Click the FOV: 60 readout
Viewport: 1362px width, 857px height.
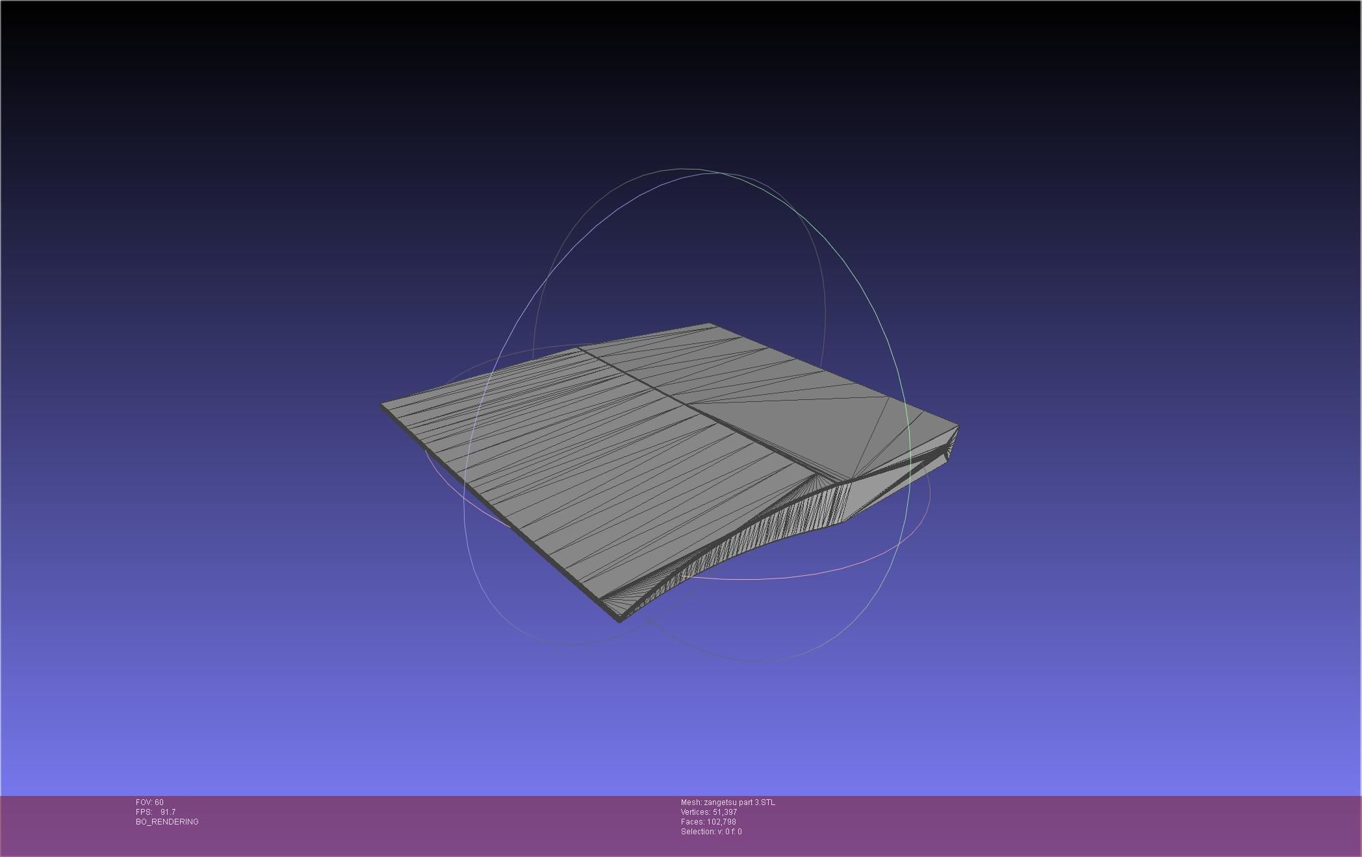149,802
